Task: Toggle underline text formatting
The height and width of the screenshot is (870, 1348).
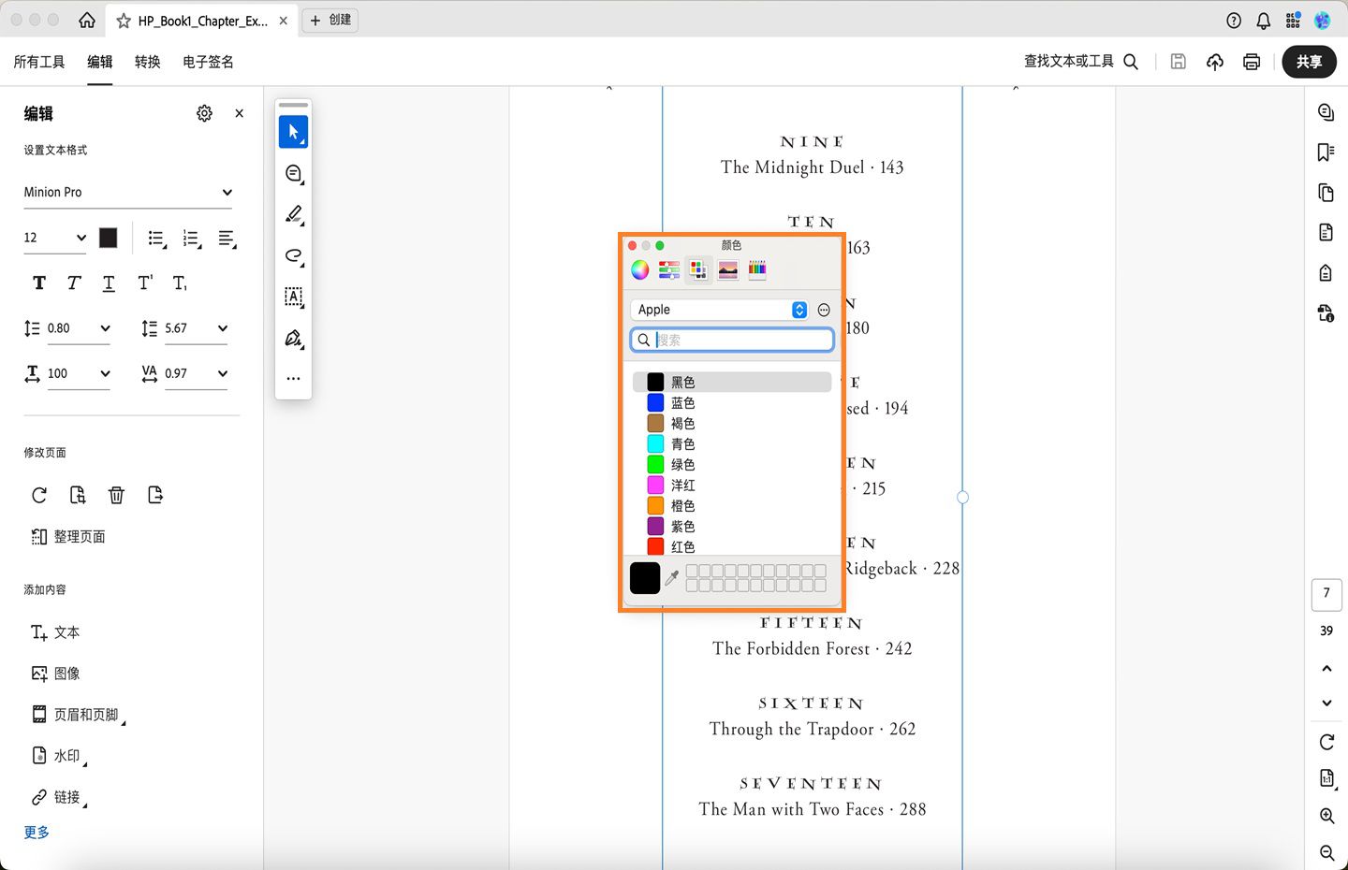Action: pos(108,283)
